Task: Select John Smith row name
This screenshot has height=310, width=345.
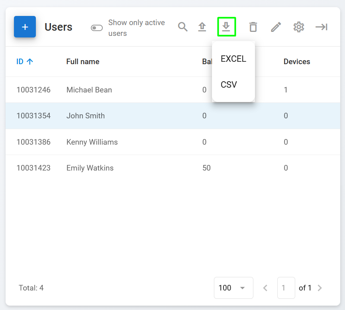Action: click(86, 116)
